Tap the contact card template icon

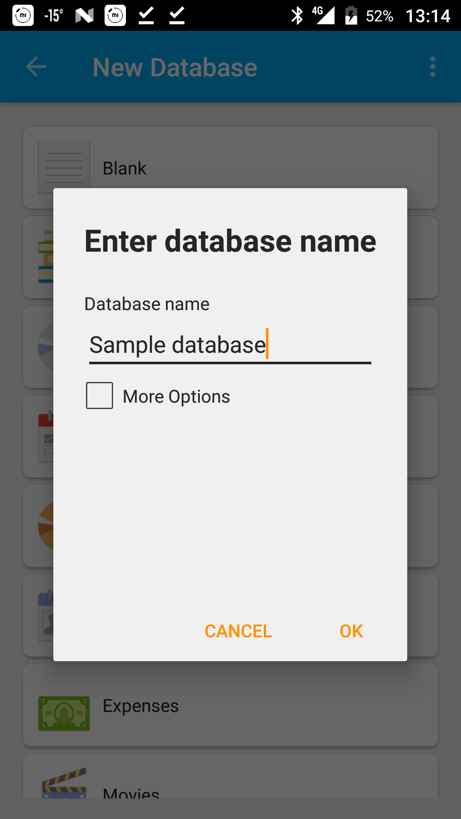[46, 616]
